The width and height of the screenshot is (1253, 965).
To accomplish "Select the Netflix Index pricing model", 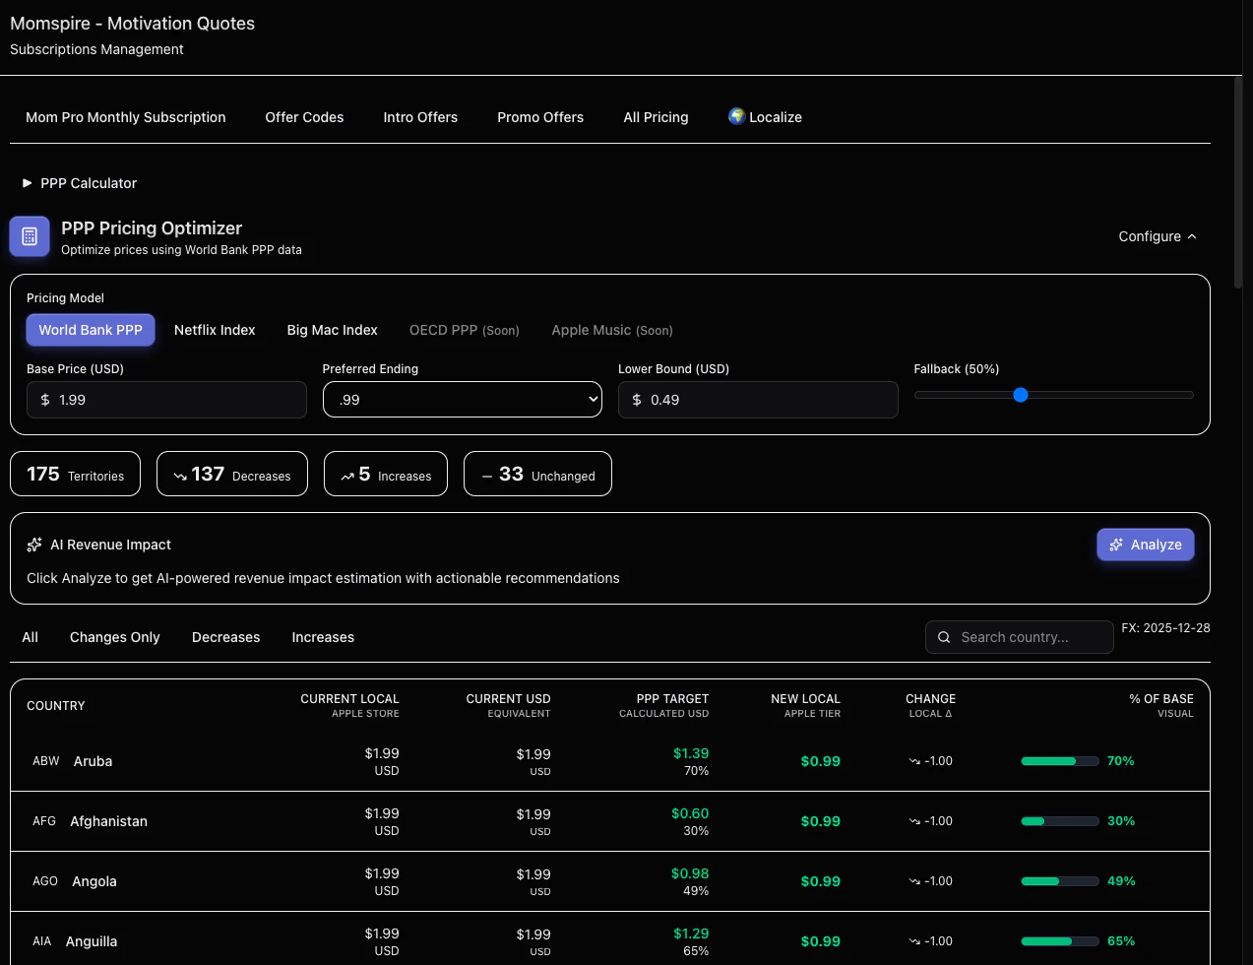I will [215, 330].
